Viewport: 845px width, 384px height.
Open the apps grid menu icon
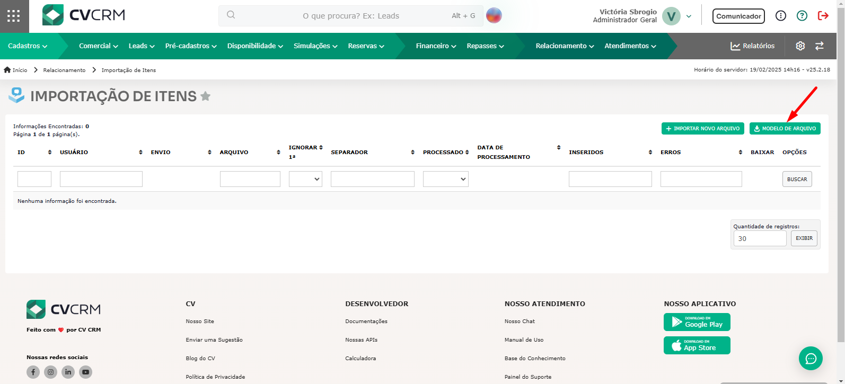click(14, 16)
